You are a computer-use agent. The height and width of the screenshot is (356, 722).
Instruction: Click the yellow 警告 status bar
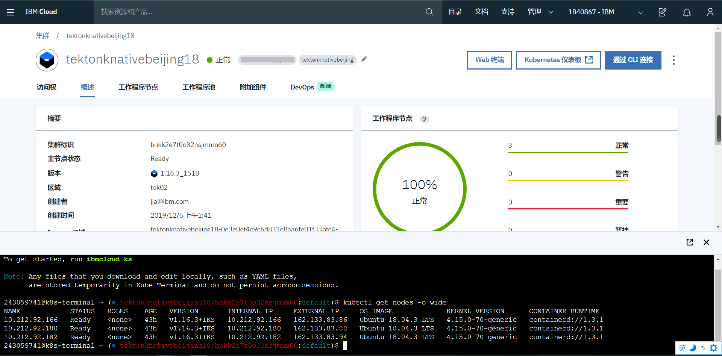coord(568,180)
